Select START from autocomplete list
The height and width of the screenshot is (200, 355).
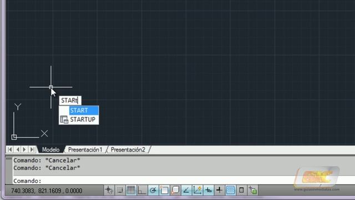[x=79, y=111]
